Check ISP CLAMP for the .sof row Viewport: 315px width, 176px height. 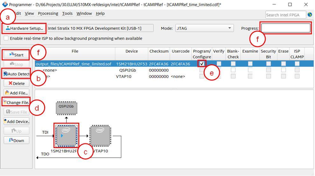click(297, 64)
